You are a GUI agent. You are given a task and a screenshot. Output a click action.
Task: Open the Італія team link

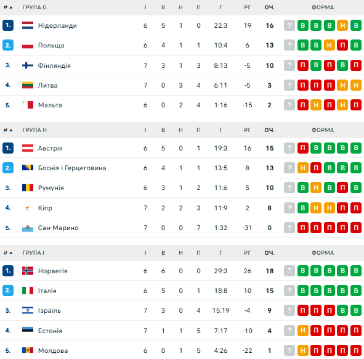point(47,291)
